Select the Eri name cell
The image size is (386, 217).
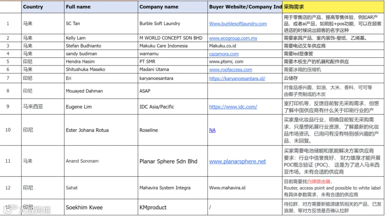click(x=101, y=78)
